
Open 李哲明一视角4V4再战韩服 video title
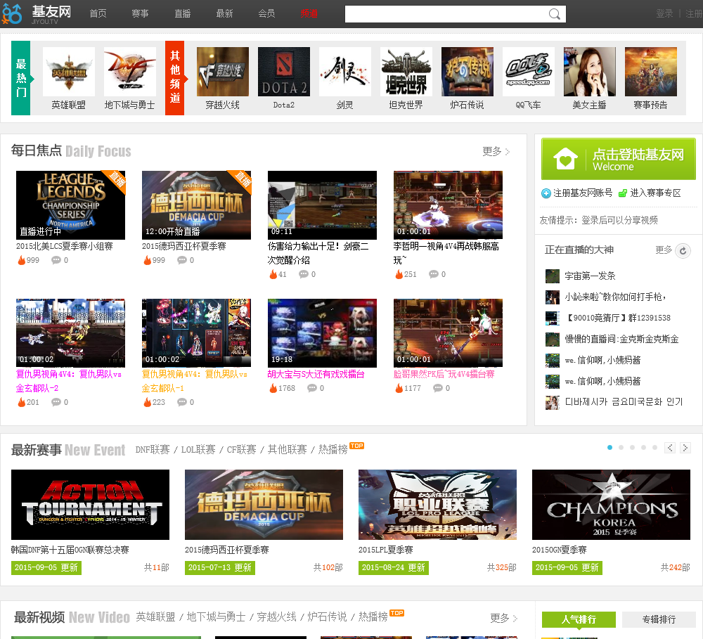446,253
